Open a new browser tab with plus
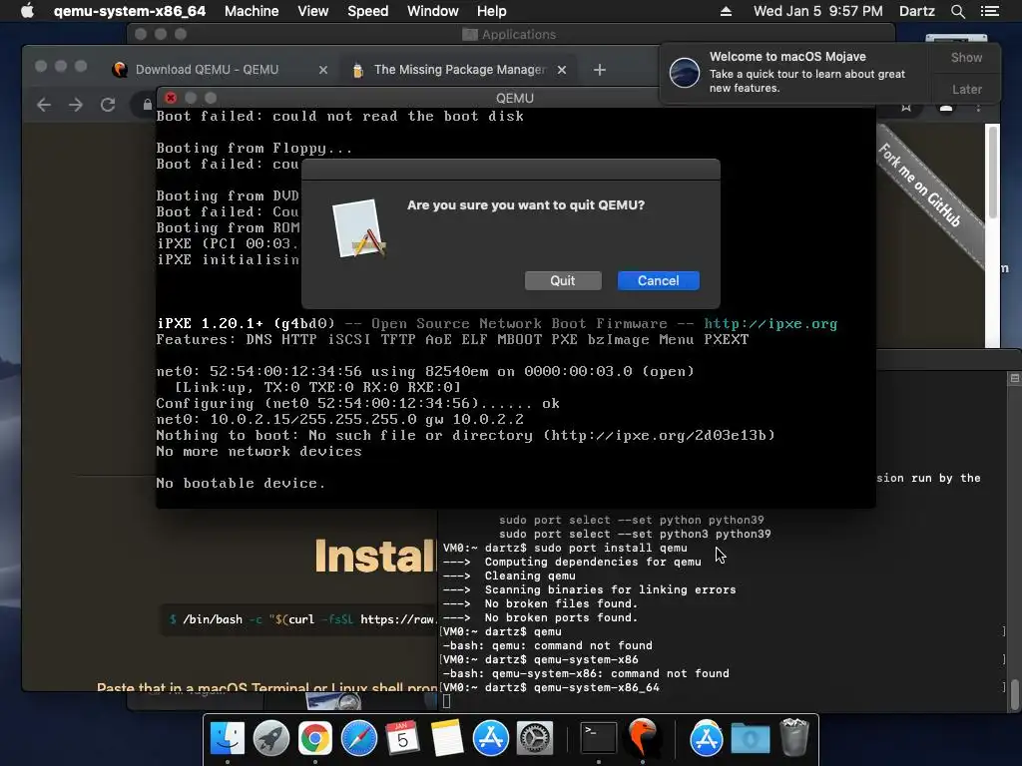 click(600, 70)
